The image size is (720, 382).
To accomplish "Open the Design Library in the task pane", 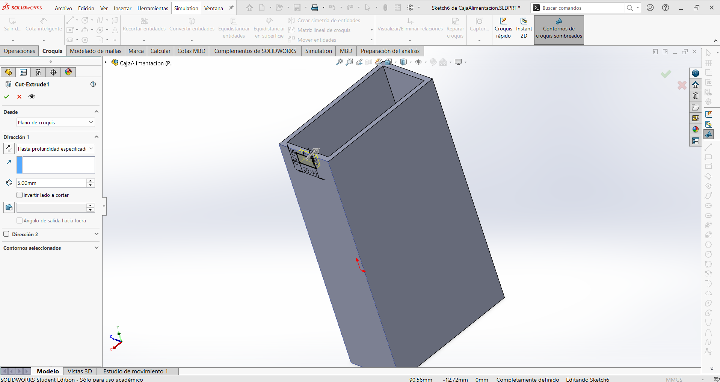I will (x=696, y=96).
